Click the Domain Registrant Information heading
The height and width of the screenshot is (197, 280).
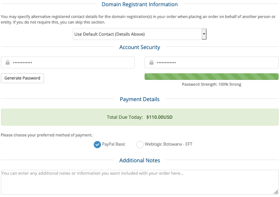(x=140, y=4)
